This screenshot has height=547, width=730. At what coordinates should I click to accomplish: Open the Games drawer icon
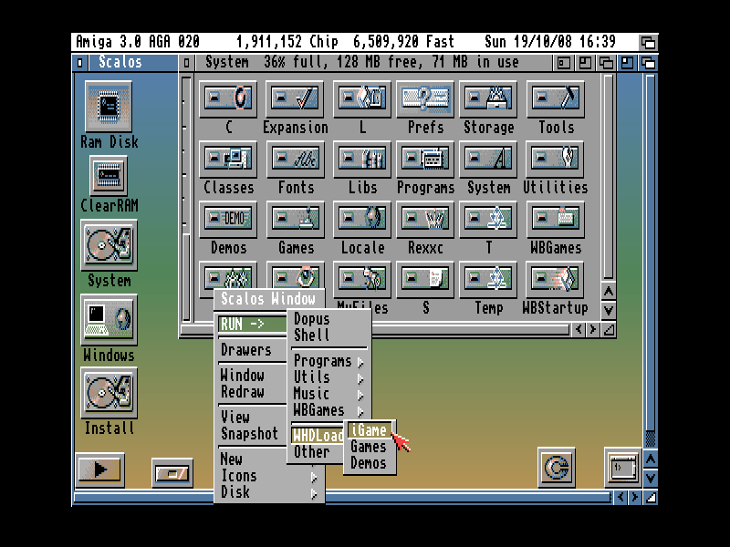point(295,219)
